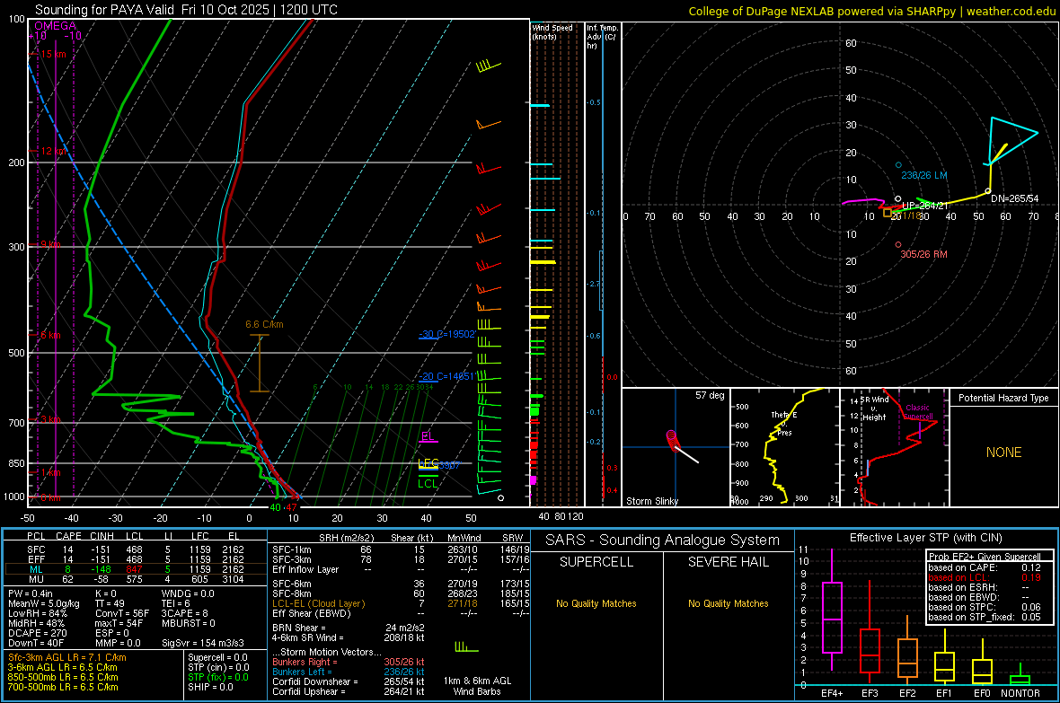Click the red Bunkers right-mover circle on hodograph

pos(897,245)
